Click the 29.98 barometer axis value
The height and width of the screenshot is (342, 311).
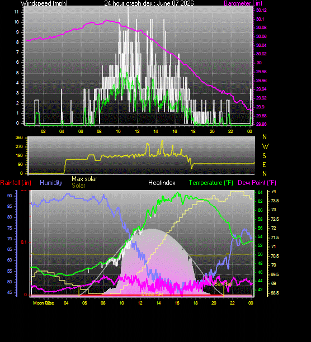(x=261, y=72)
